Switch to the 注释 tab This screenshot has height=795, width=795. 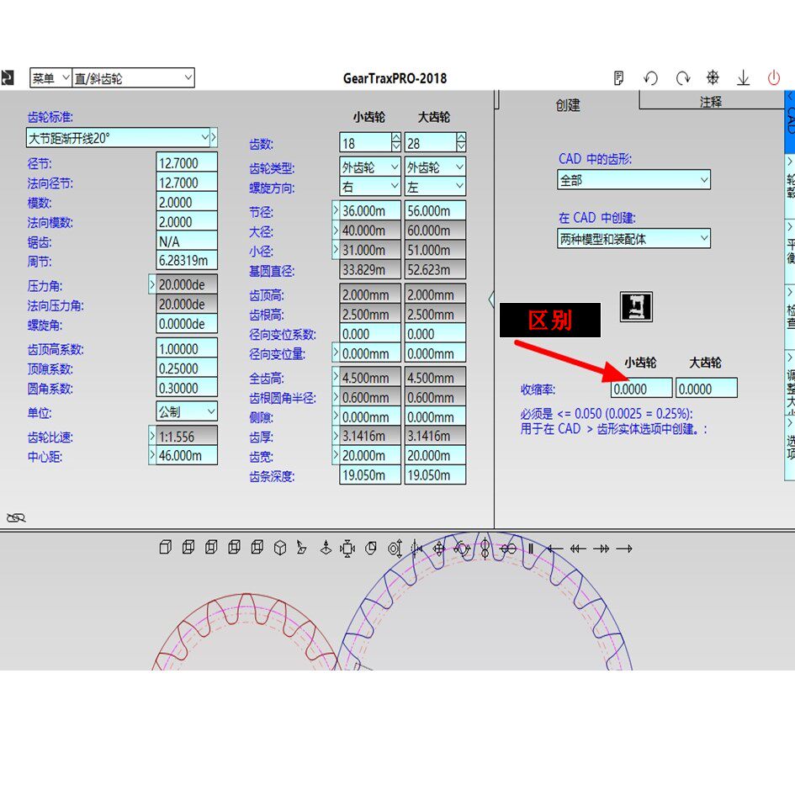(710, 102)
